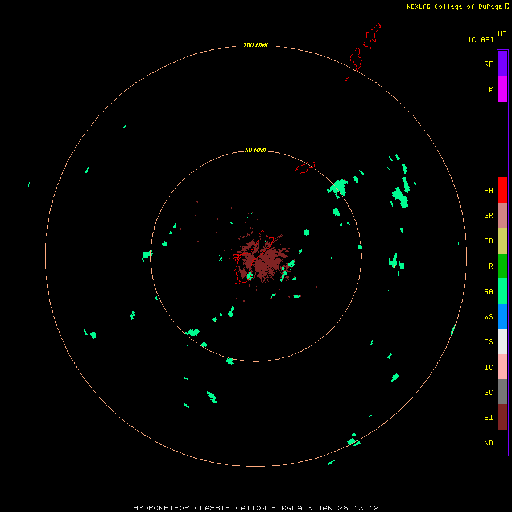
Task: Click the BI brown legend swatch
Action: 502,418
